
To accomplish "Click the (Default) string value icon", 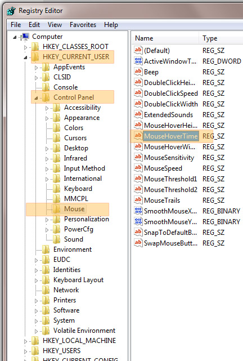I will coord(138,50).
